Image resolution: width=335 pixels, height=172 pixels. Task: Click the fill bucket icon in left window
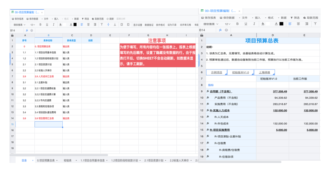[x=60, y=25]
